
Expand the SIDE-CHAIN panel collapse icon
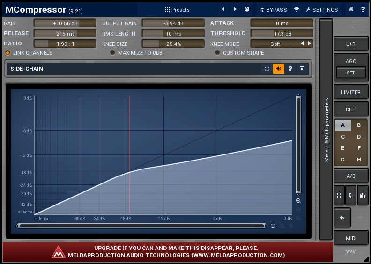pyautogui.click(x=302, y=69)
